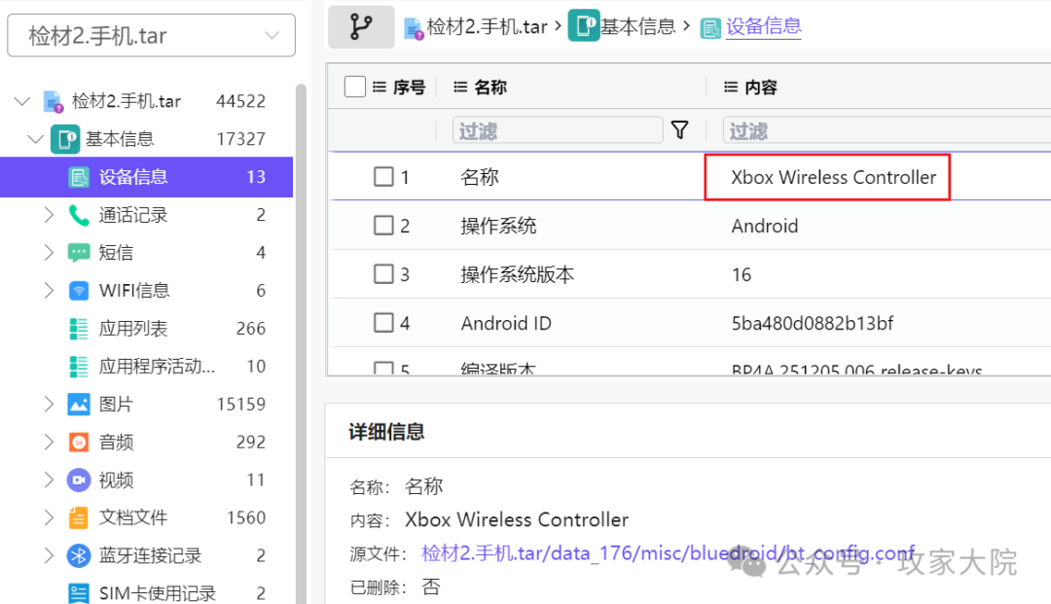Viewport: 1051px width, 604px height.
Task: Expand the 短信 node
Action: (x=49, y=253)
